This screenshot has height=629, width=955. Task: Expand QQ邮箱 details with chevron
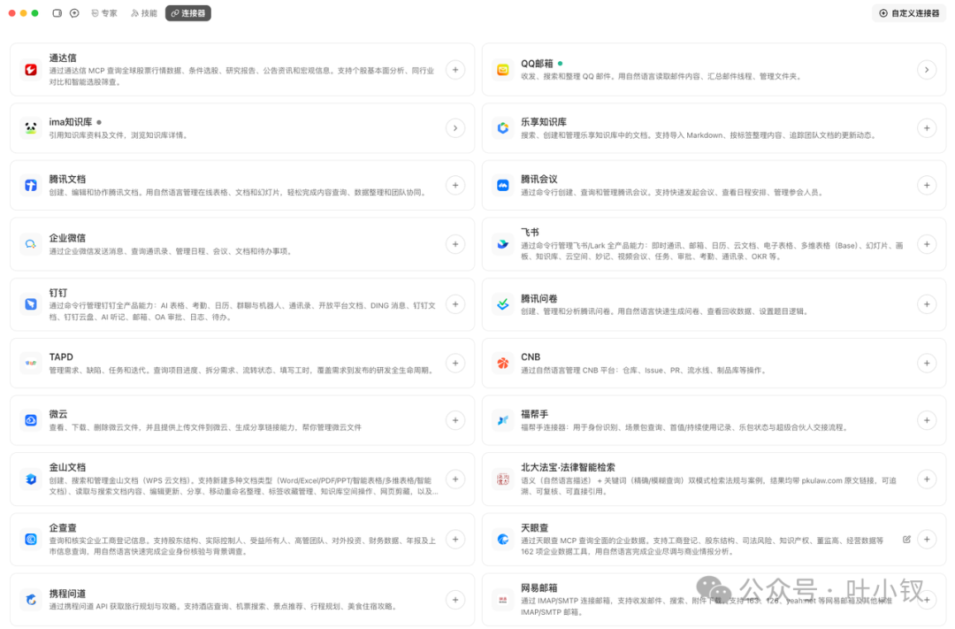[x=927, y=70]
